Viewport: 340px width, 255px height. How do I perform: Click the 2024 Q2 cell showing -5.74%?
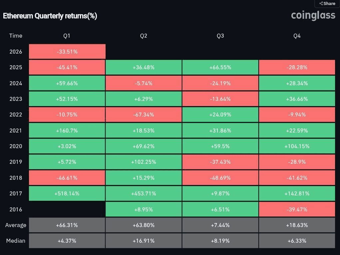(144, 83)
